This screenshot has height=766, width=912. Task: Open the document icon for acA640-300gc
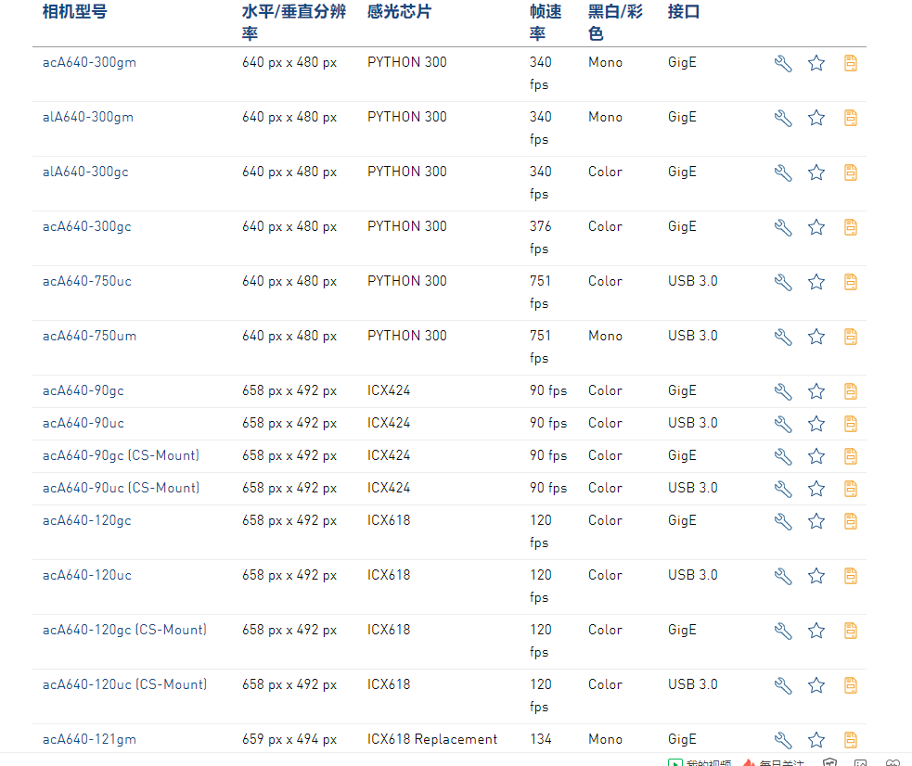(850, 227)
